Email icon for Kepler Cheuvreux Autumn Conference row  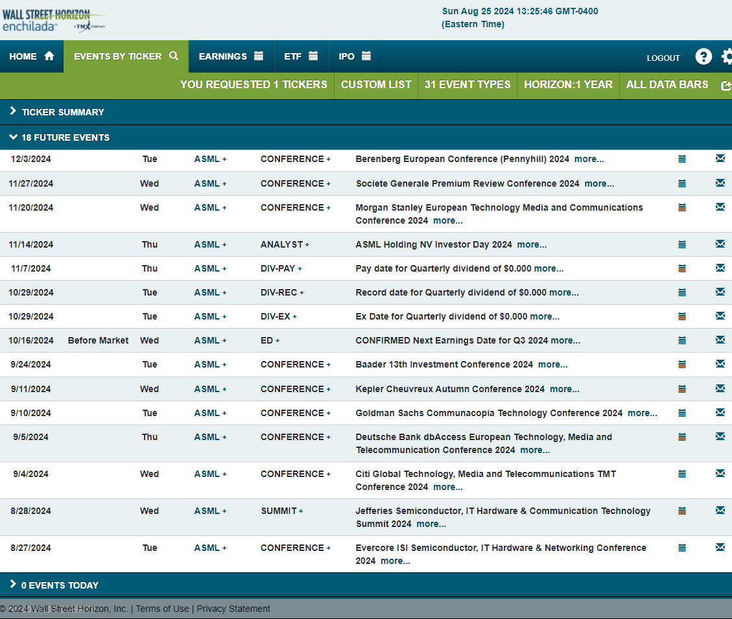[x=720, y=388]
